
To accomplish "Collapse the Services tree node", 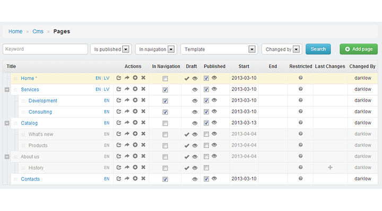I will click(x=7, y=89).
